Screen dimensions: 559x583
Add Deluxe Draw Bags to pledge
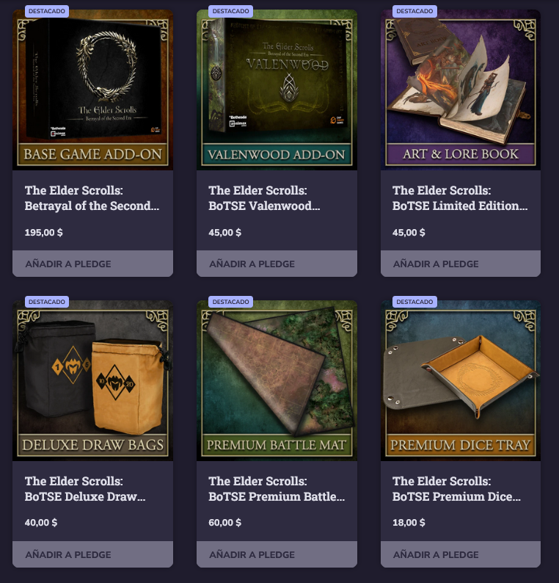click(92, 554)
